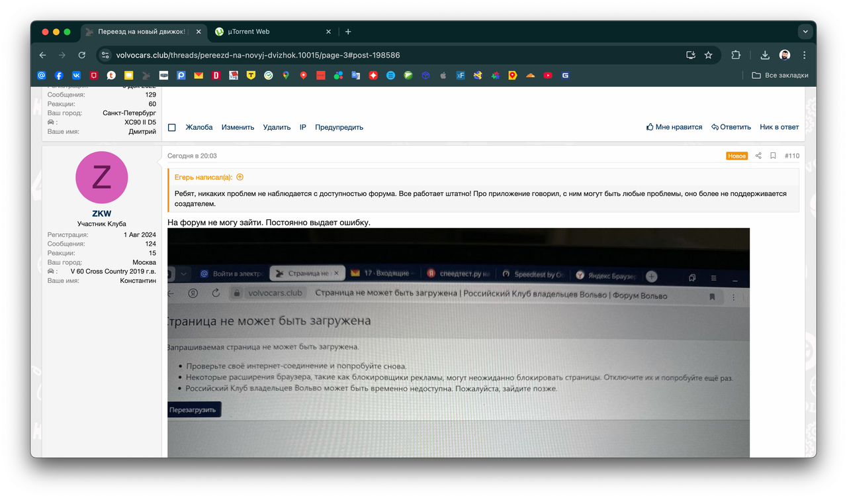Open the Gmail envelope bookmark
847x498 pixels.
[x=199, y=75]
